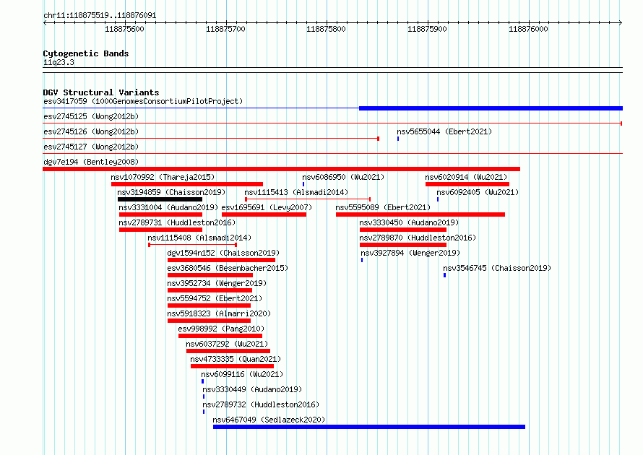Click the esv3417059 1000GenomesConsortiumPilotProject variant label
Image resolution: width=643 pixels, height=455 pixels.
tap(143, 101)
